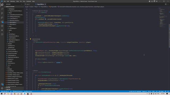Screen dimensions: 170x95
Task: Toggle Primary Side Bar visibility in title bar
Action: pos(150,1)
